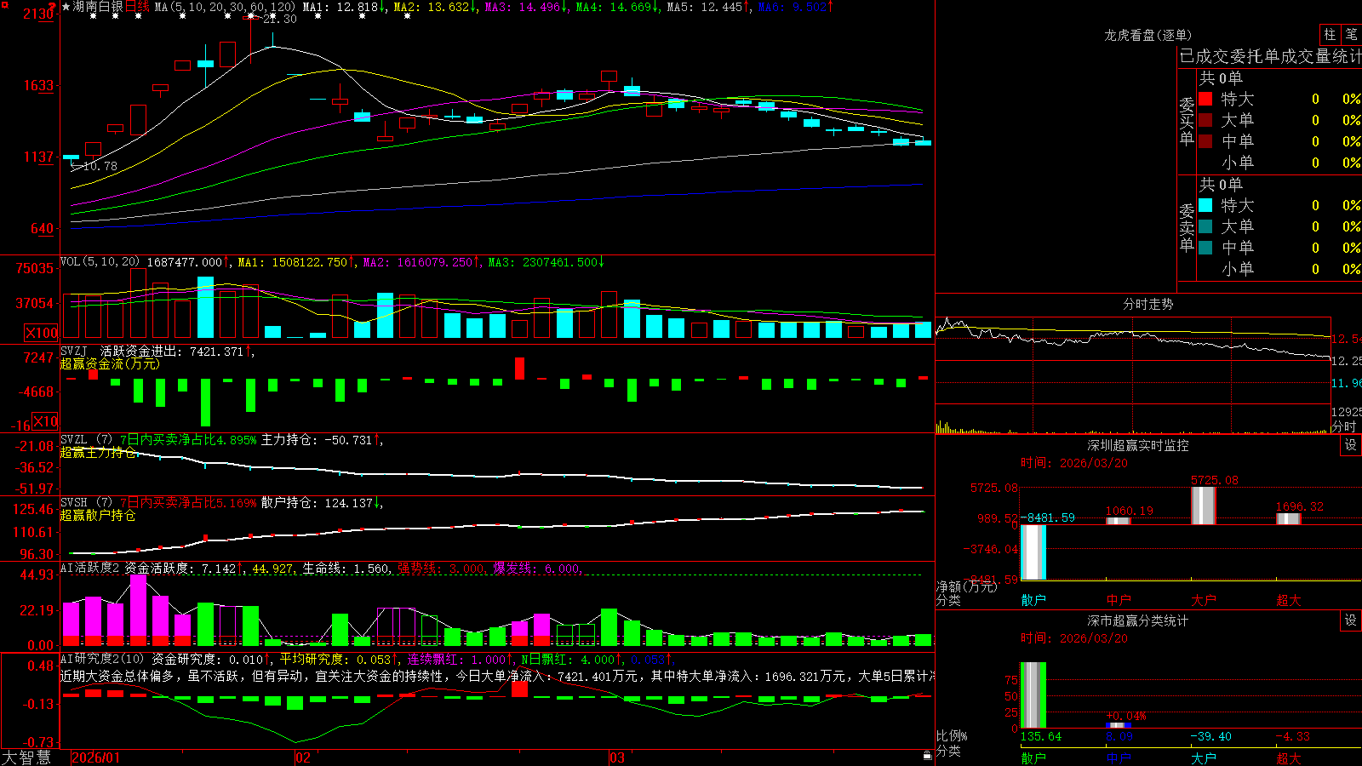Click the cyan 特大 sell-order color swatch
The image size is (1362, 766).
pyautogui.click(x=1205, y=205)
